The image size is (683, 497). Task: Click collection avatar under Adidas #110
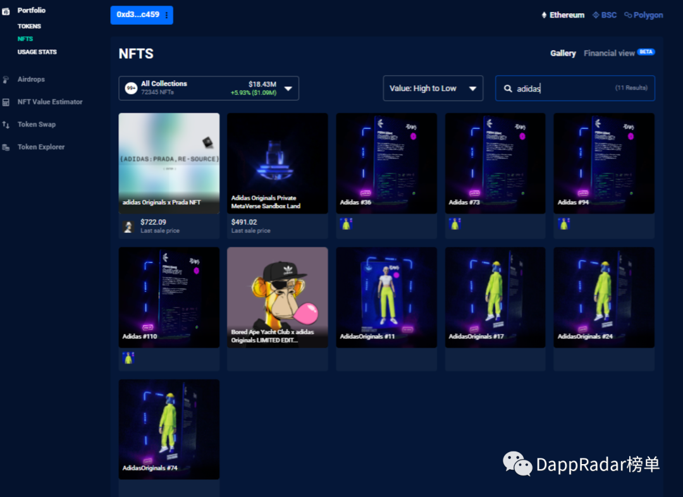coord(128,358)
